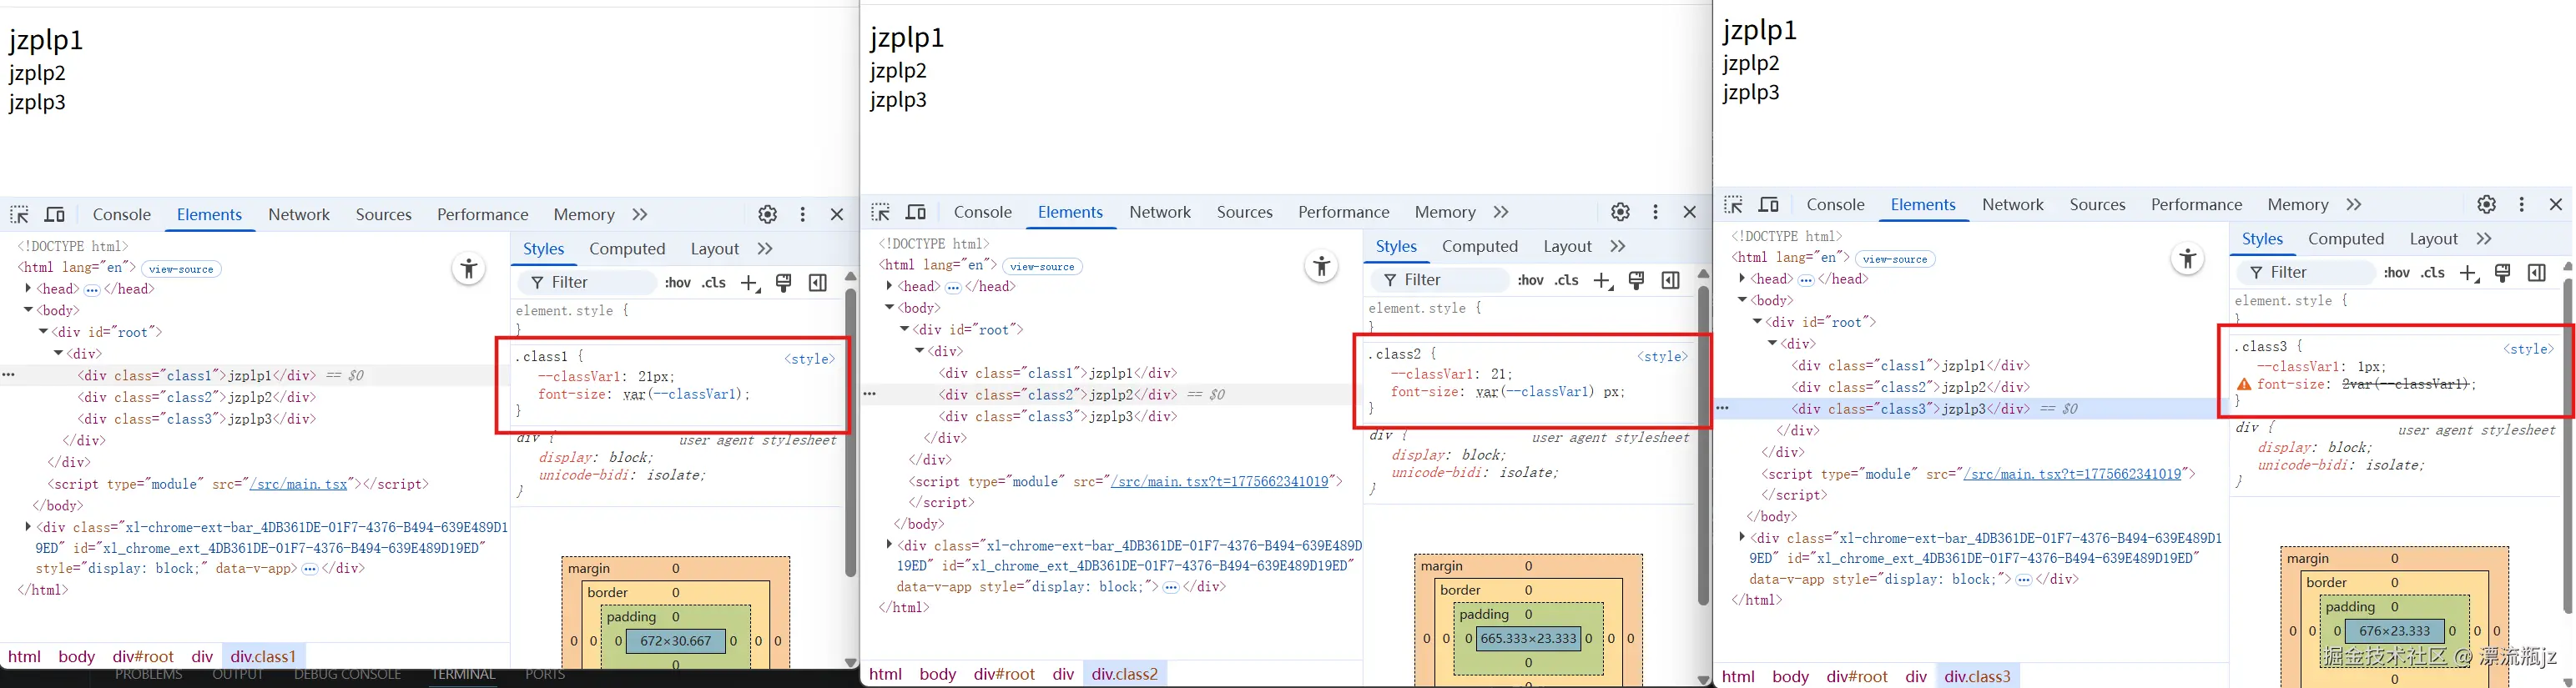Click warning icon beside font-size in .class3 rule
This screenshot has width=2576, height=688.
pos(2244,385)
